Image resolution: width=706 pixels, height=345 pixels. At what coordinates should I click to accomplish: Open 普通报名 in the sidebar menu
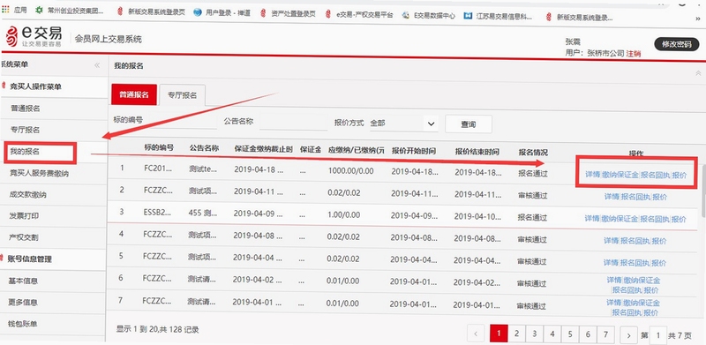[x=26, y=109]
